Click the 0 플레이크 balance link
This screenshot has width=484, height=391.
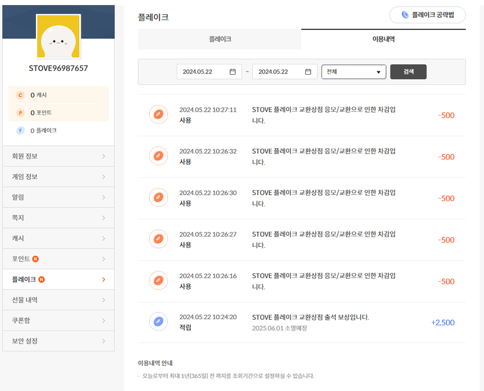point(43,131)
